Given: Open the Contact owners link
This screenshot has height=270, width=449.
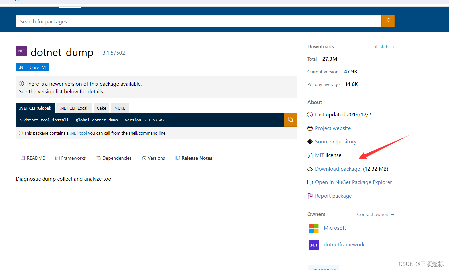Looking at the screenshot, I should pos(376,214).
